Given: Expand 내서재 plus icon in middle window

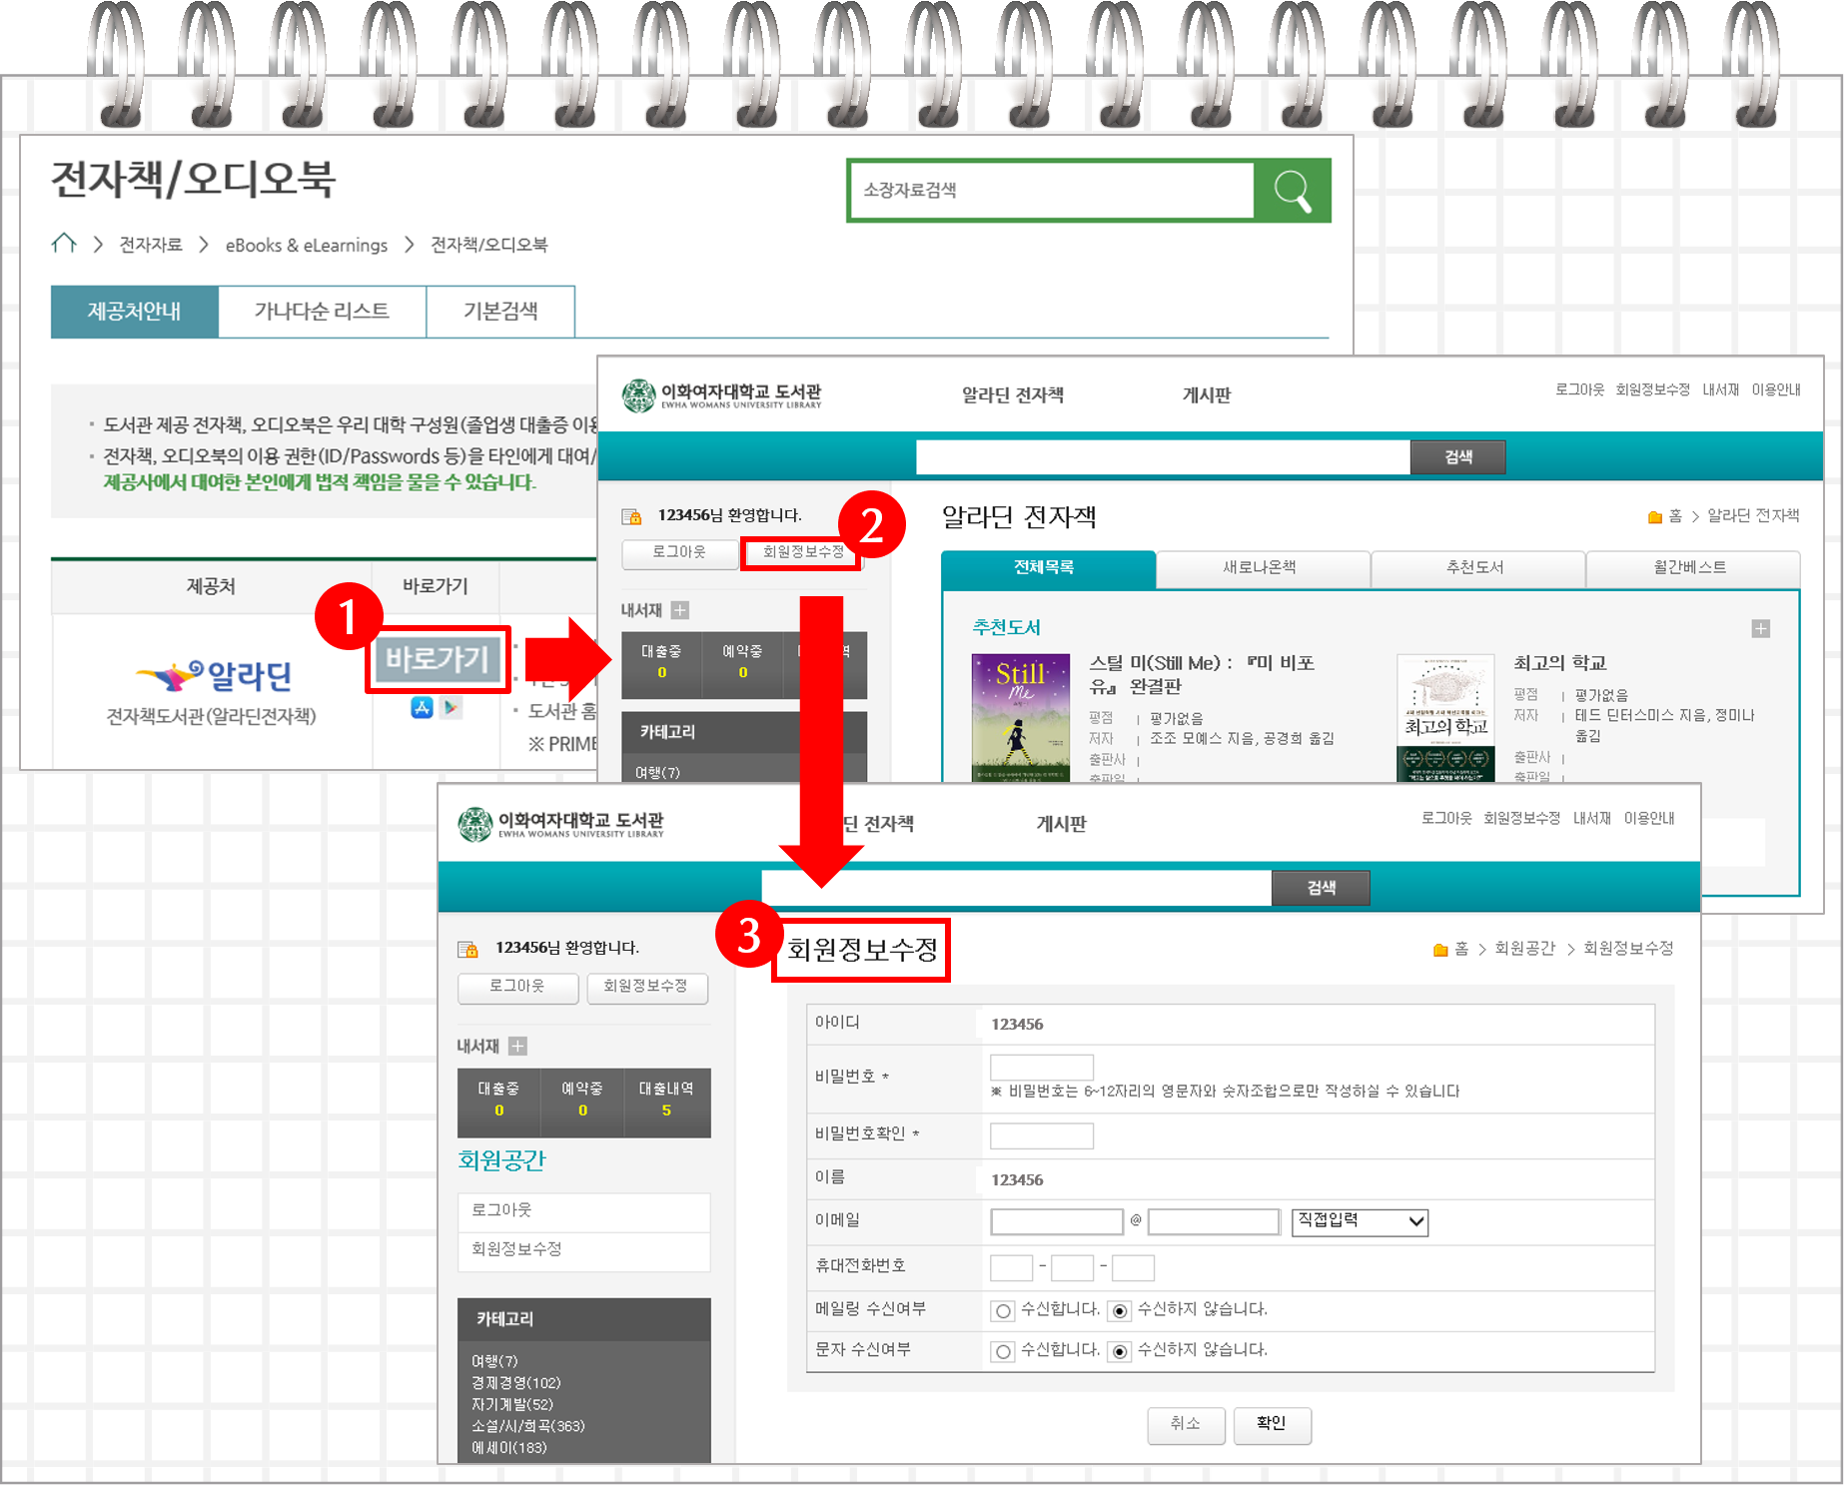Looking at the screenshot, I should 680,610.
